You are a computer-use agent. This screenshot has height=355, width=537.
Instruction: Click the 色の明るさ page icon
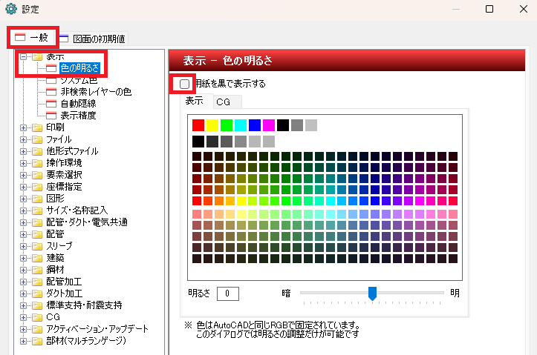coord(51,68)
